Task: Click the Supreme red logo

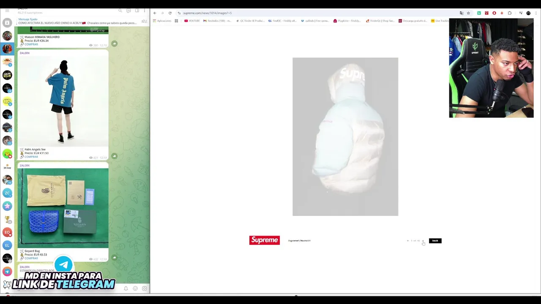Action: tap(265, 240)
